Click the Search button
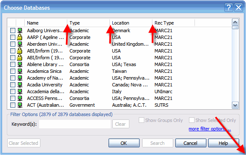The height and width of the screenshot is (155, 246). point(157,143)
